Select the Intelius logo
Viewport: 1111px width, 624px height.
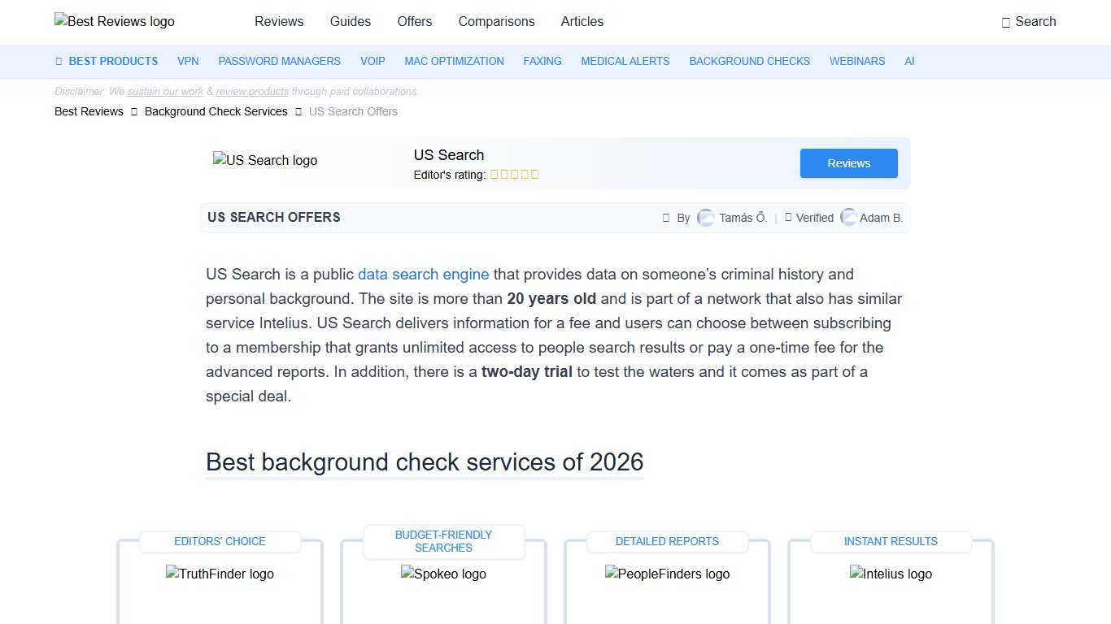(891, 574)
